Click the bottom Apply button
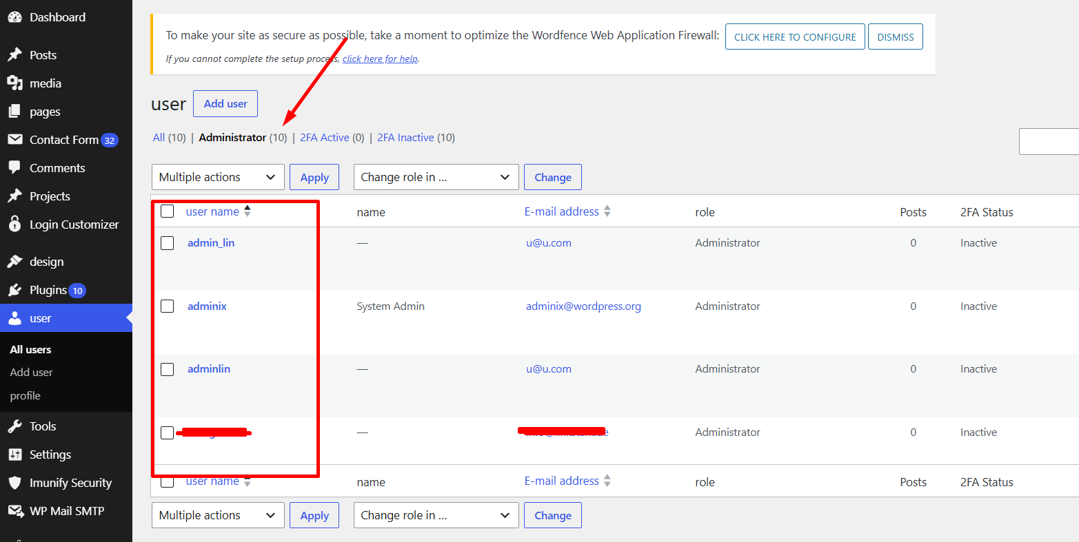 (x=314, y=515)
